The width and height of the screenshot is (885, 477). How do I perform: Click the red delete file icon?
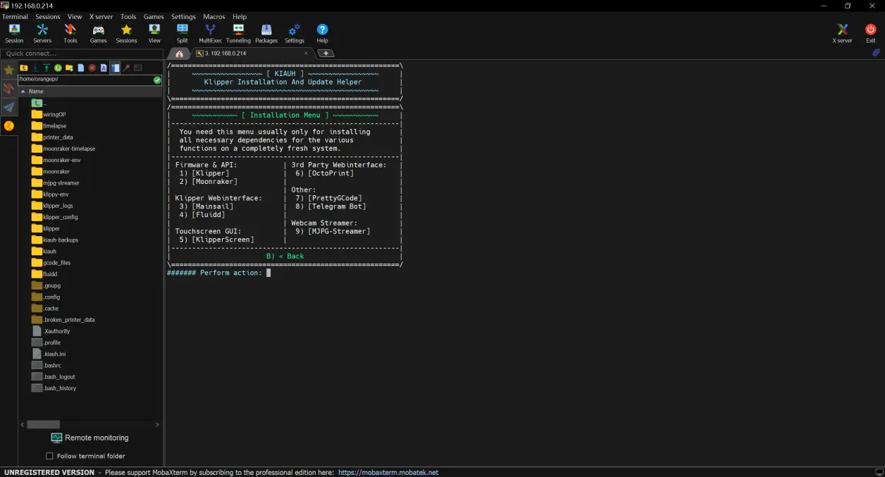pos(92,68)
